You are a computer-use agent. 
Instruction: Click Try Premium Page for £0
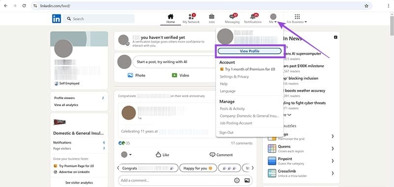tap(74, 166)
